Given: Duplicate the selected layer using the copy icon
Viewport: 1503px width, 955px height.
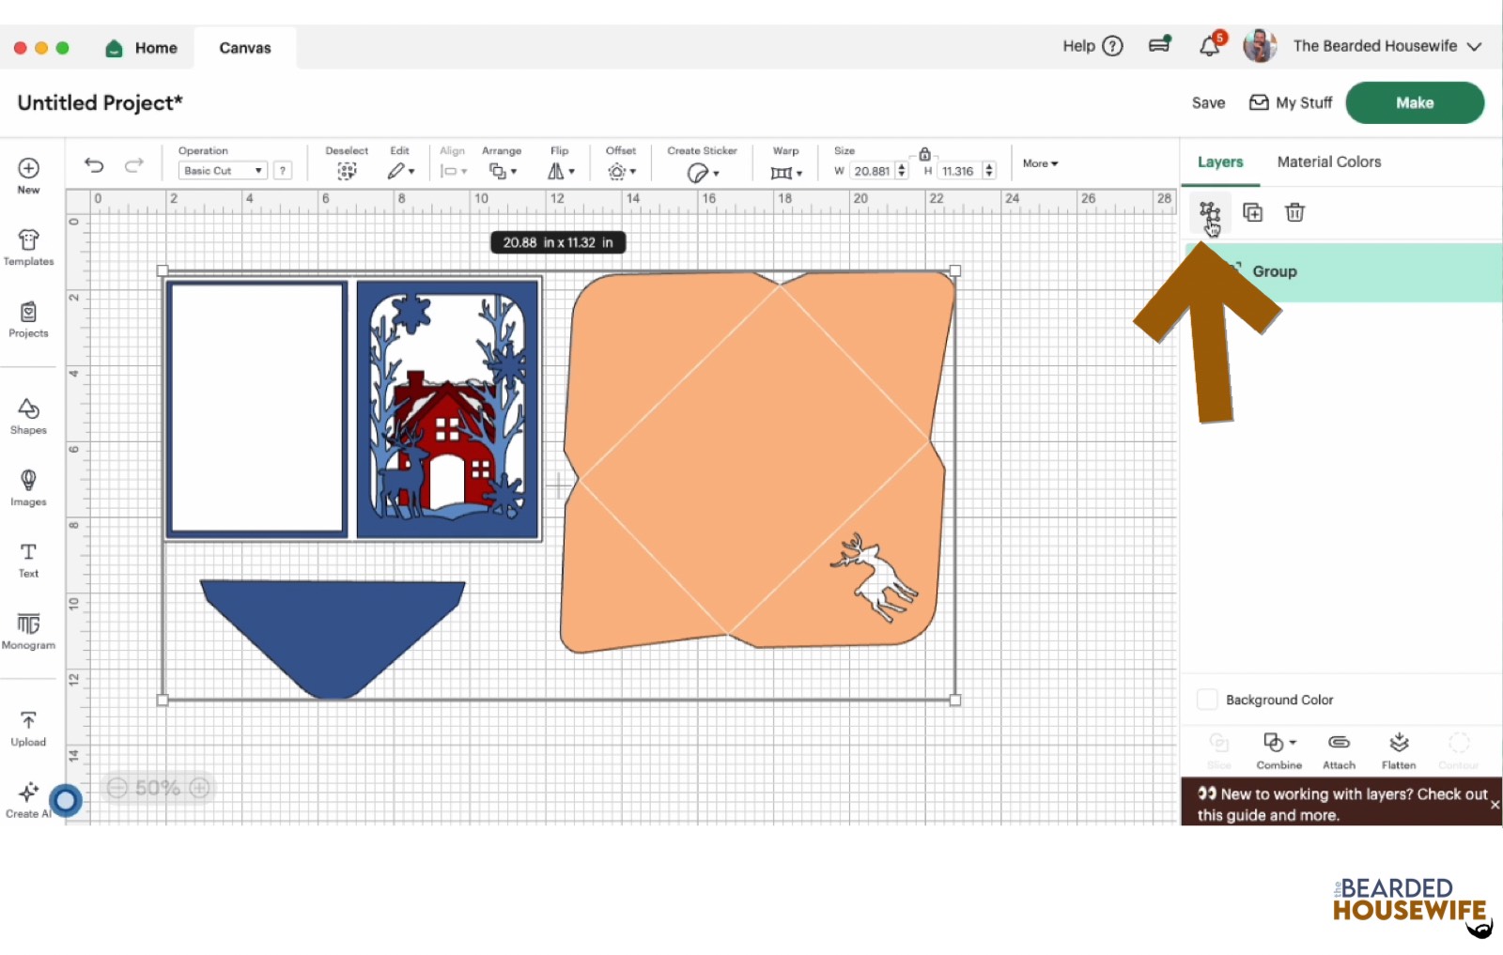Looking at the screenshot, I should tap(1253, 212).
